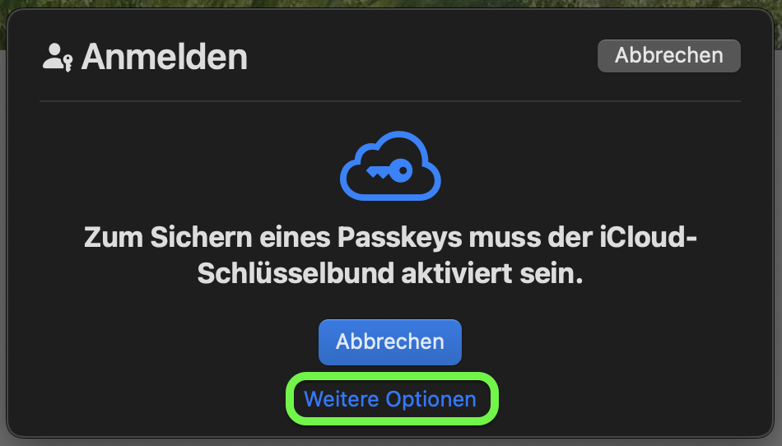Cancel sign-in using the header Abbrechen button
This screenshot has height=446, width=782.
coord(668,56)
